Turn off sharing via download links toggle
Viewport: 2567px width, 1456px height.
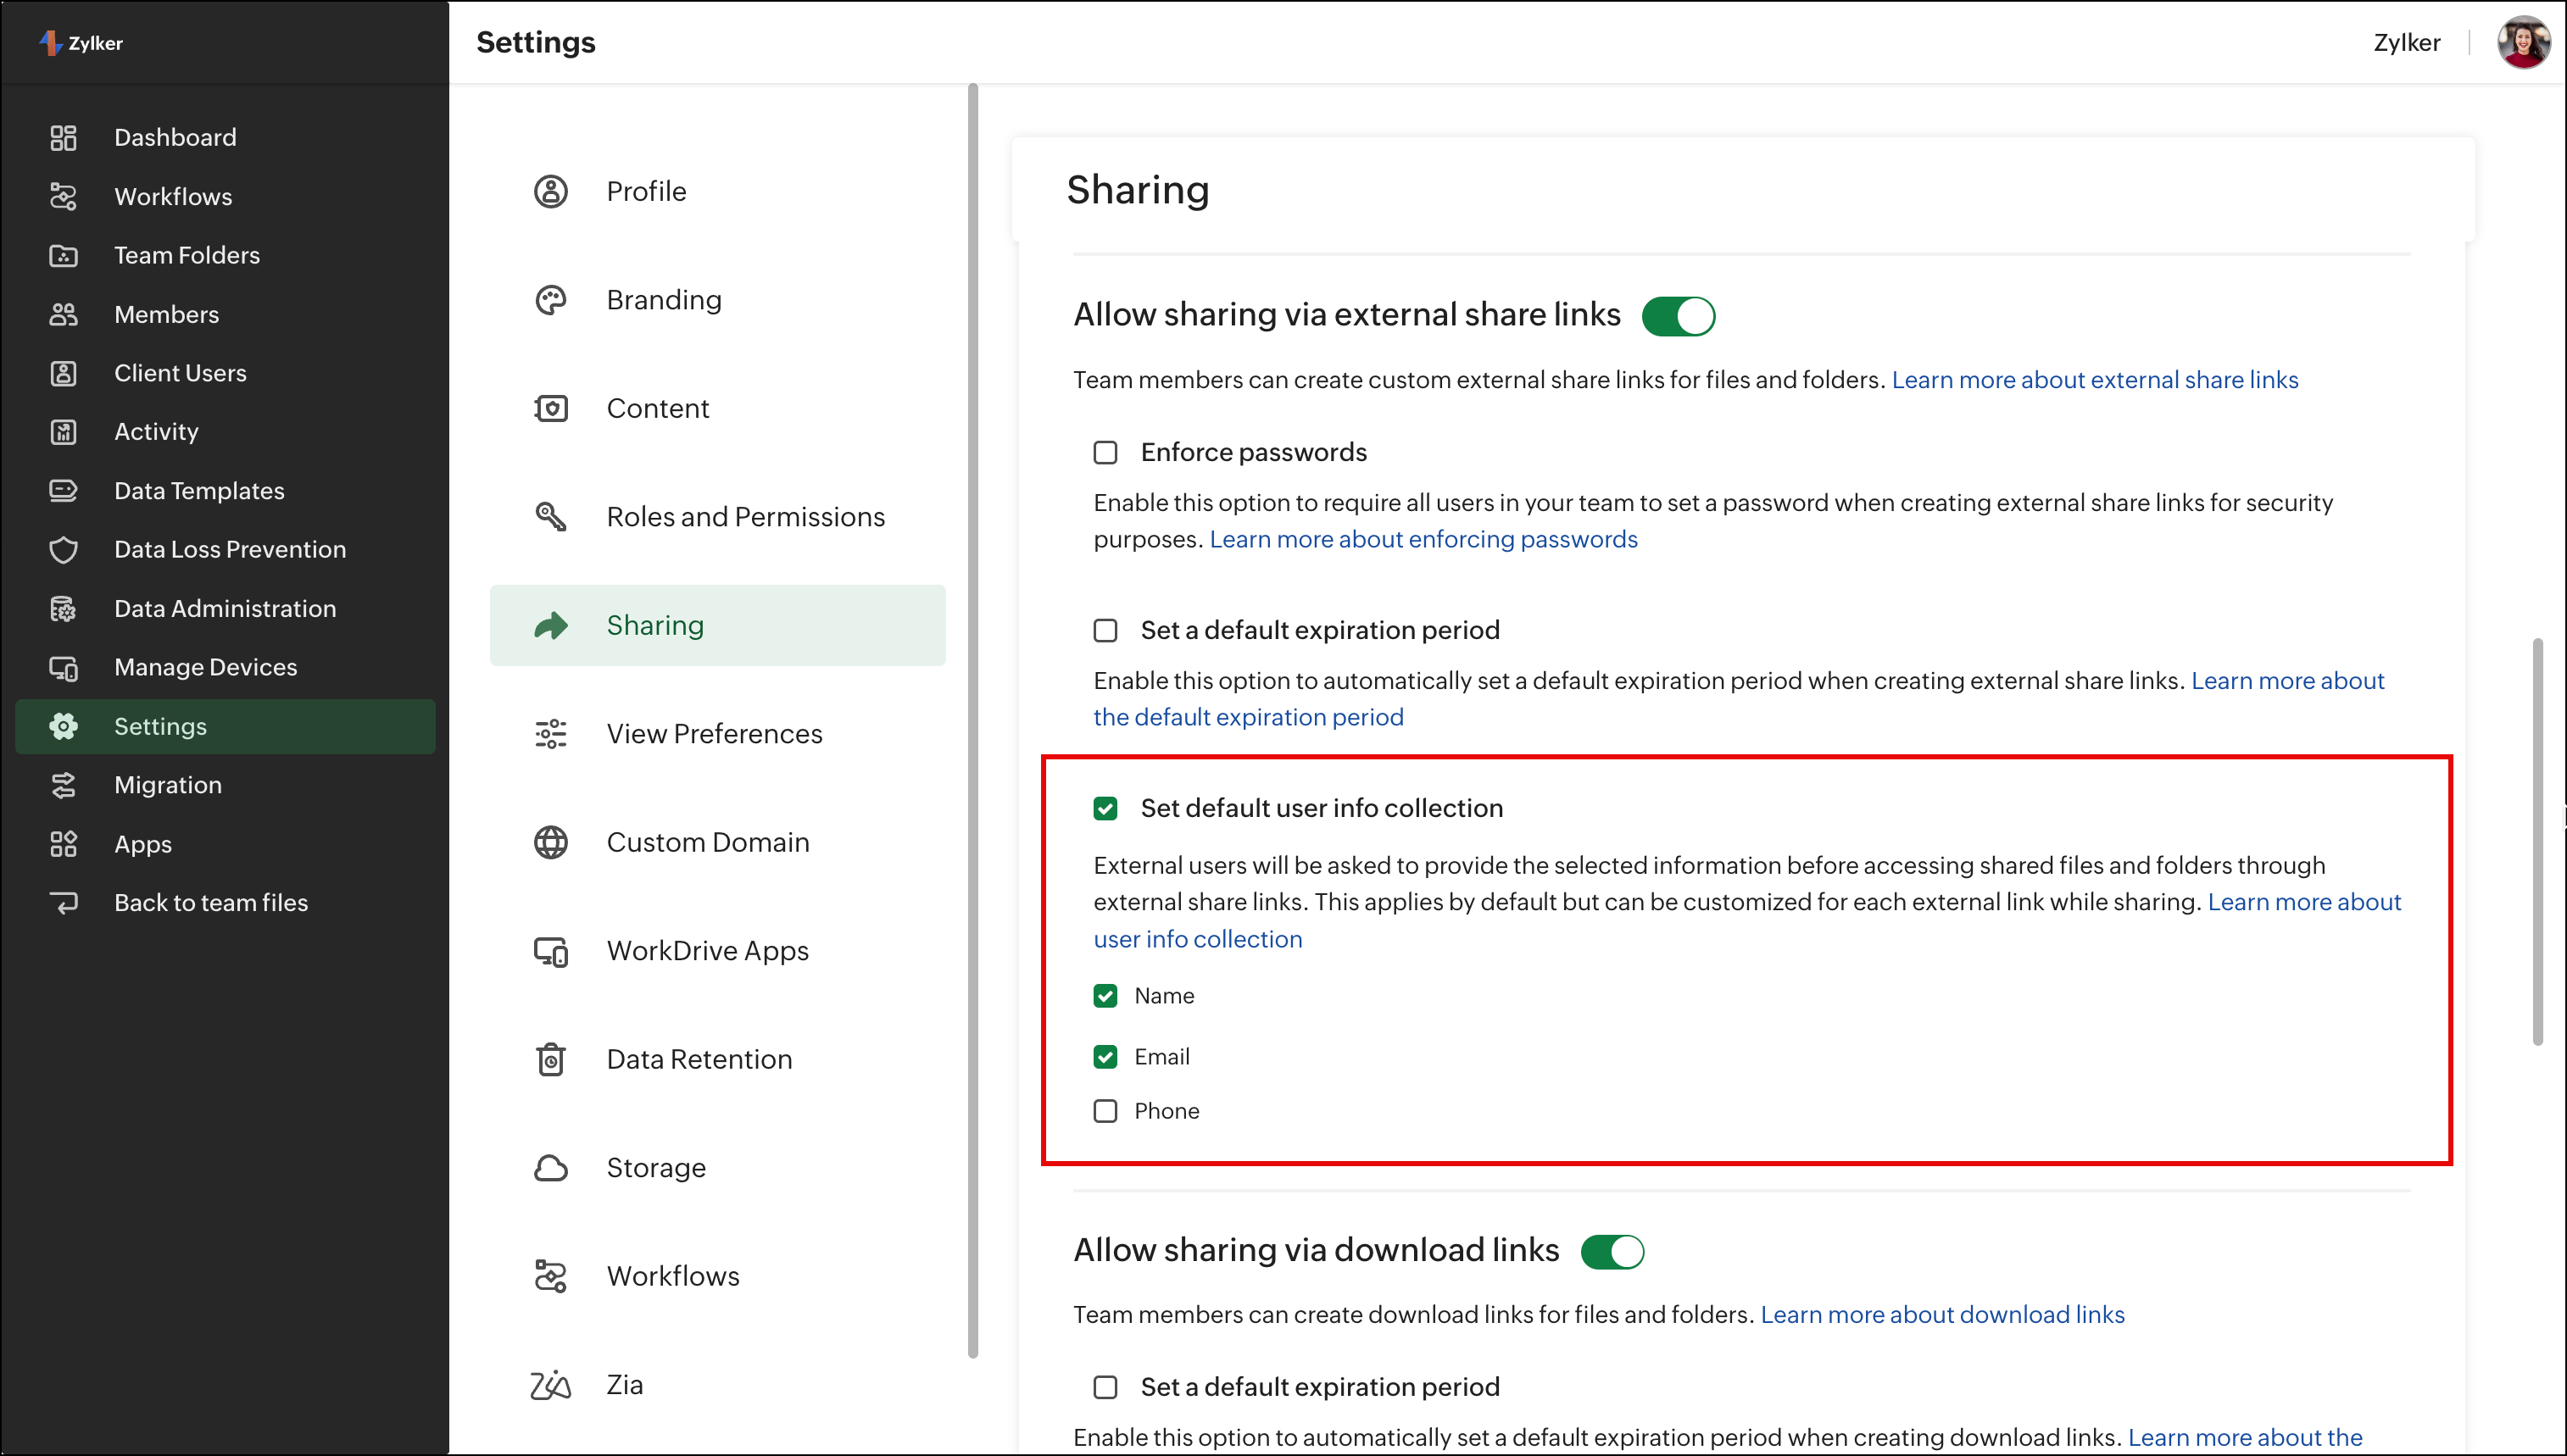pos(1612,1251)
